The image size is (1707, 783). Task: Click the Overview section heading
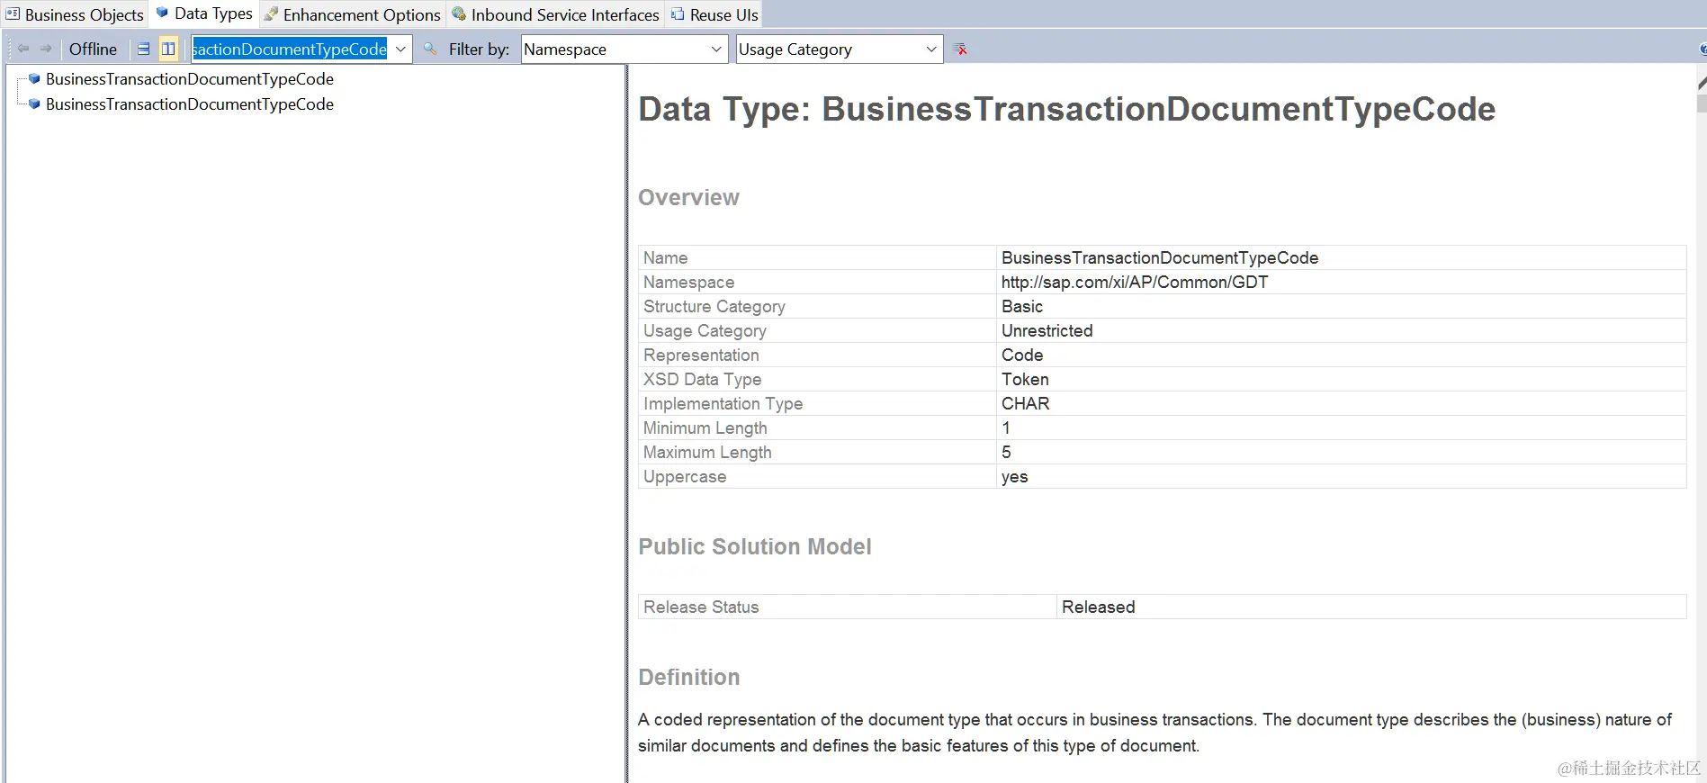688,197
